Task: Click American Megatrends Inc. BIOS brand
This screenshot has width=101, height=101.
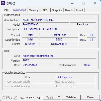Action: [59, 56]
